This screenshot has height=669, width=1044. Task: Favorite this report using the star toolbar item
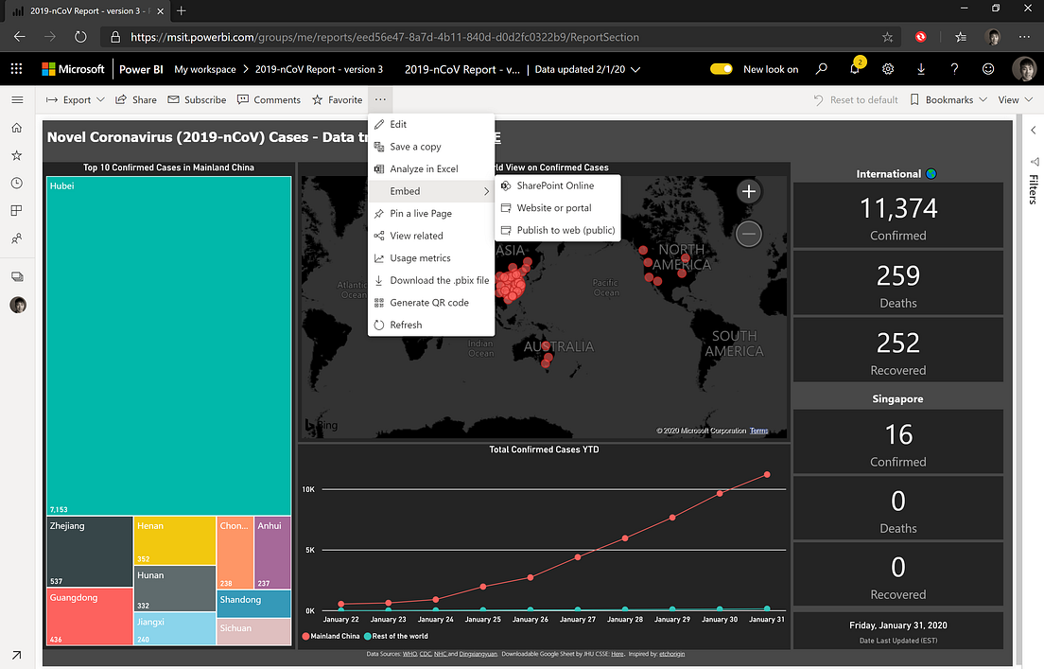point(336,99)
